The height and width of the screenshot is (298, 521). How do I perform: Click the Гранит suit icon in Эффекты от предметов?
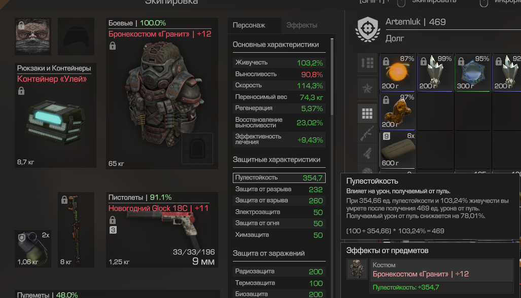[x=357, y=269]
